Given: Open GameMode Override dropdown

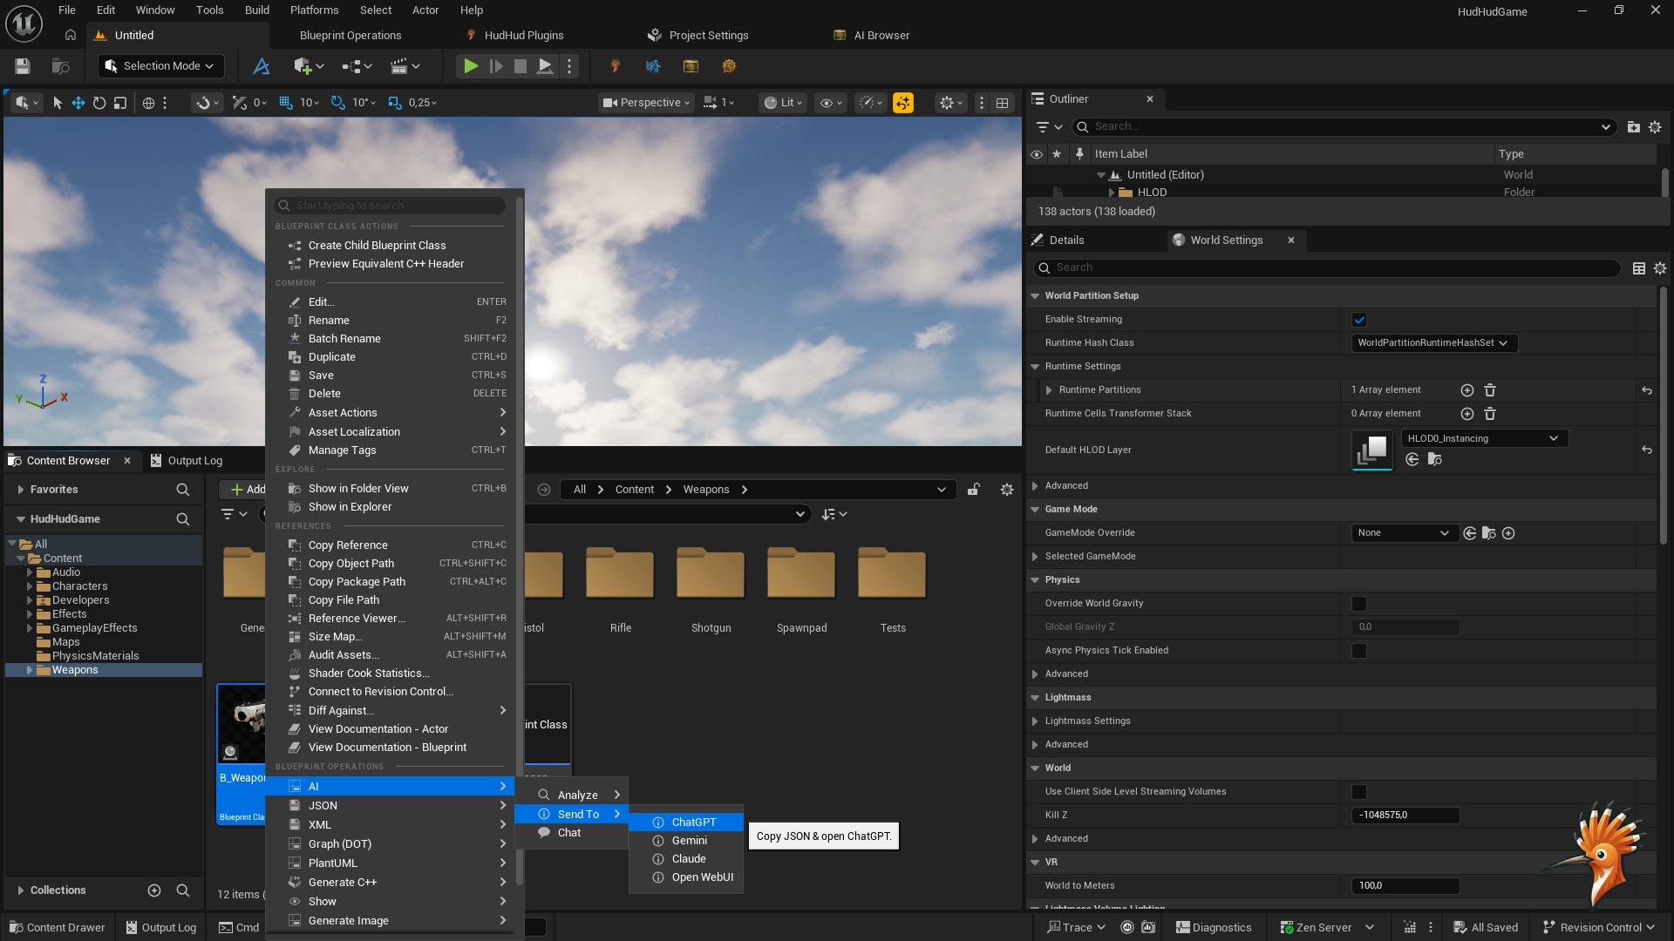Looking at the screenshot, I should point(1403,533).
